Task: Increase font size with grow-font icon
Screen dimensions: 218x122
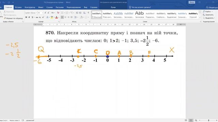Action: [45, 13]
